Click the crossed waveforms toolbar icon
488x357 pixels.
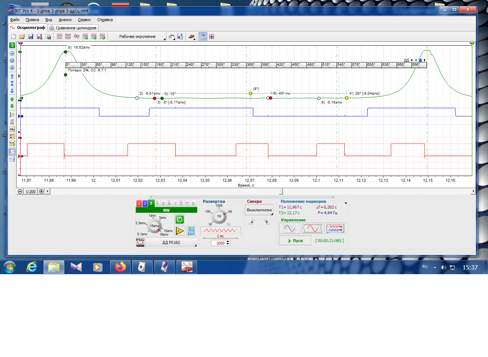(x=68, y=36)
